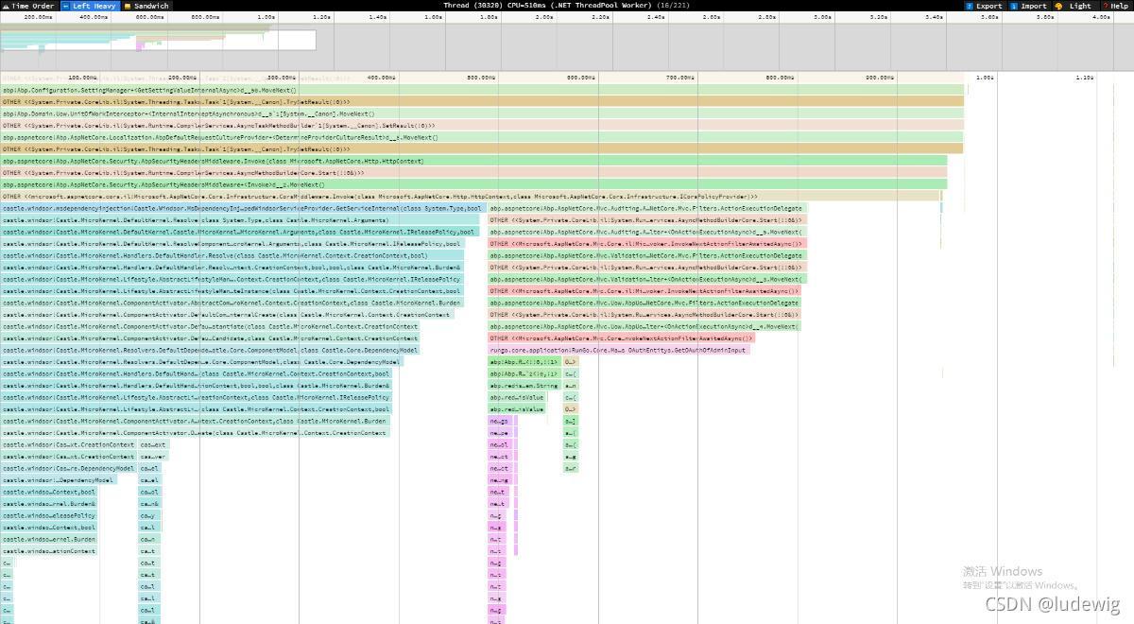
Task: Select DefaultHandler.Resolve(class CreationContext,bool) frame
Action: pyautogui.click(x=233, y=255)
